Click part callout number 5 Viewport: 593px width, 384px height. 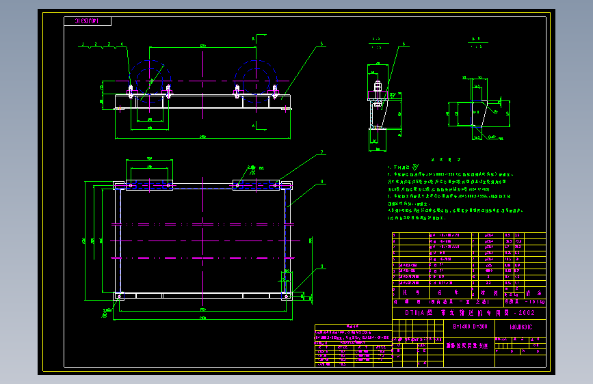coord(322,44)
